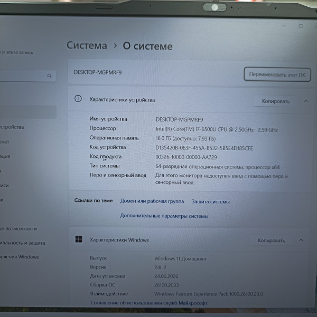Maximize the Settings window
This screenshot has width=317, height=317.
click(x=301, y=26)
